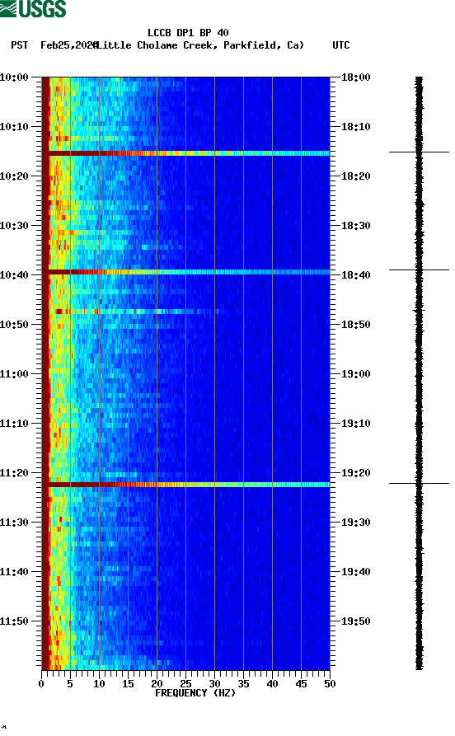
Task: Click the '35' frequency axis tick label
Action: pyautogui.click(x=243, y=684)
